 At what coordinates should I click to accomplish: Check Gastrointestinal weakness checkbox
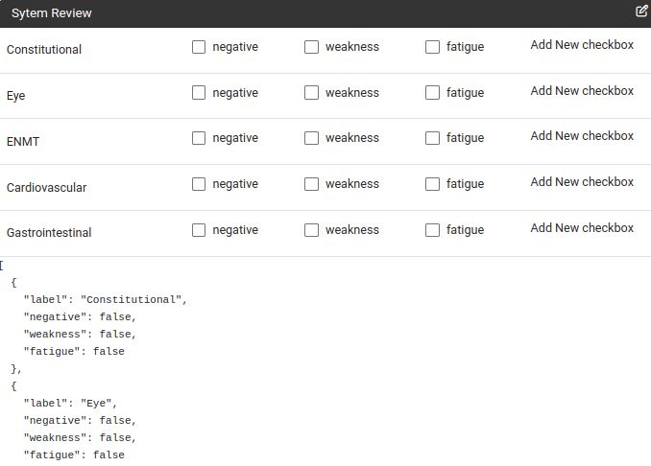pos(311,230)
